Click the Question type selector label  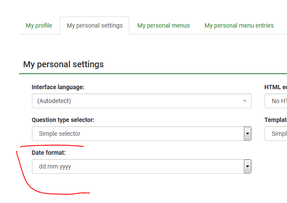coord(63,120)
